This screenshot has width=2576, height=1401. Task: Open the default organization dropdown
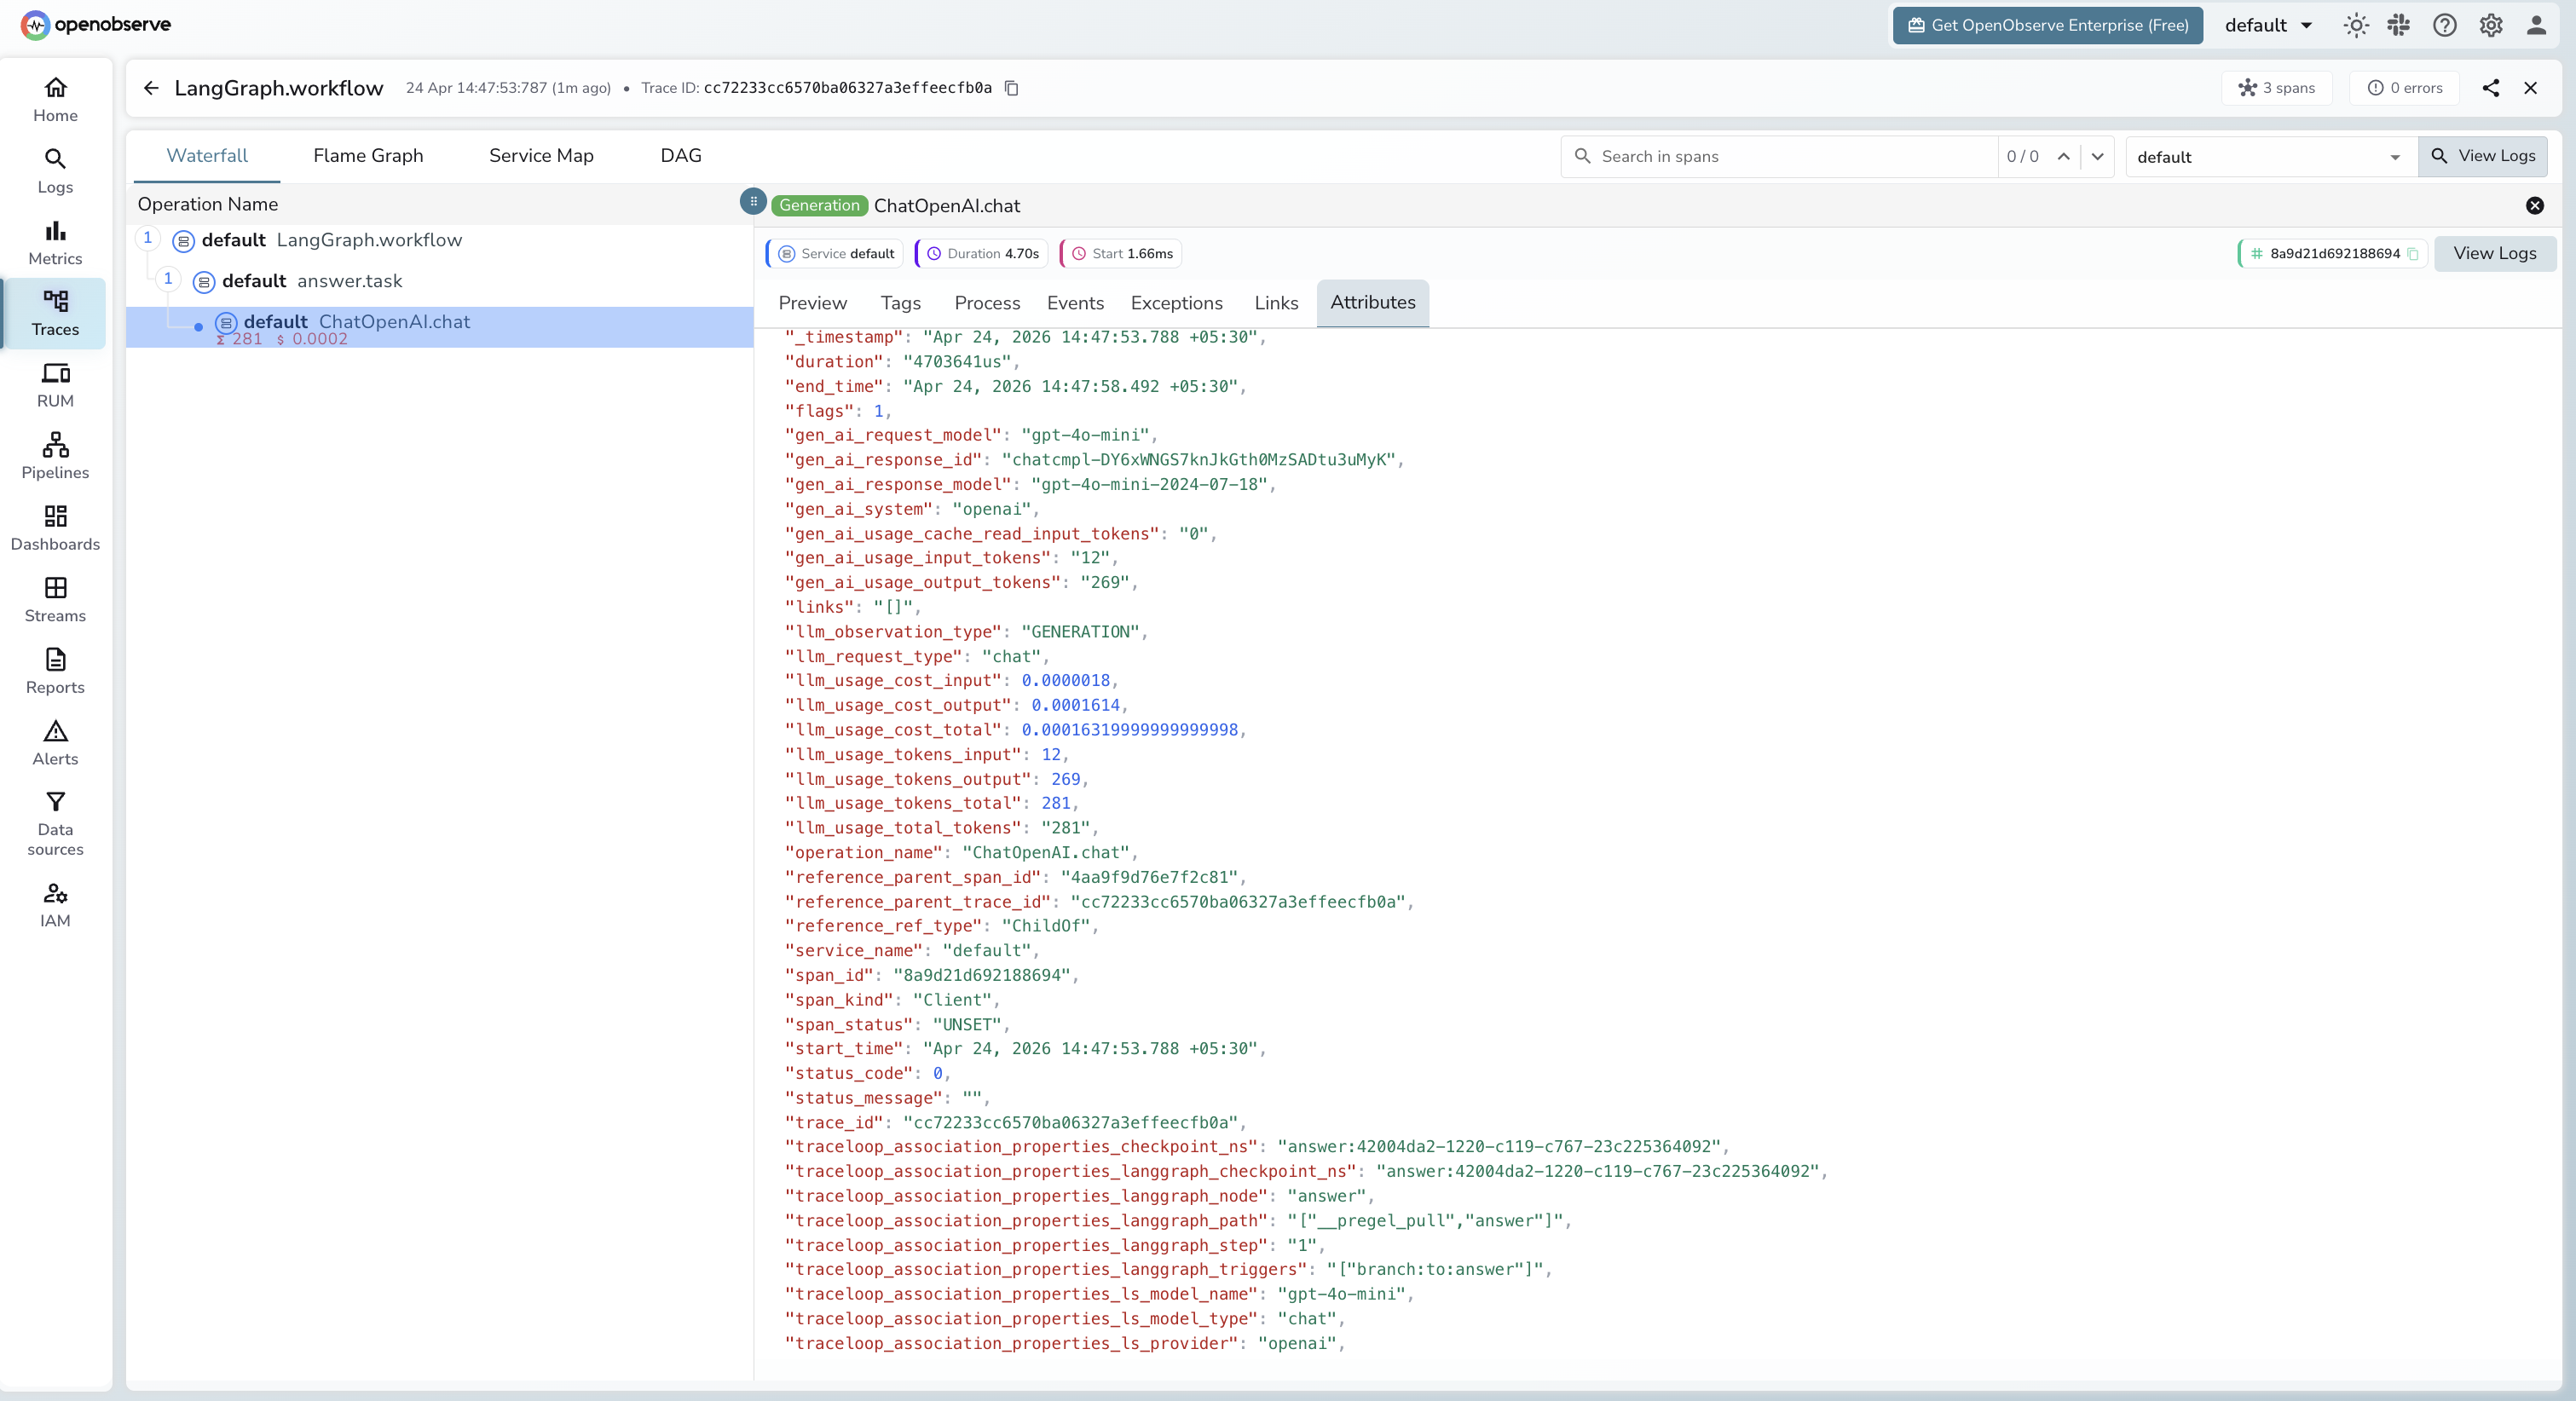click(2267, 25)
